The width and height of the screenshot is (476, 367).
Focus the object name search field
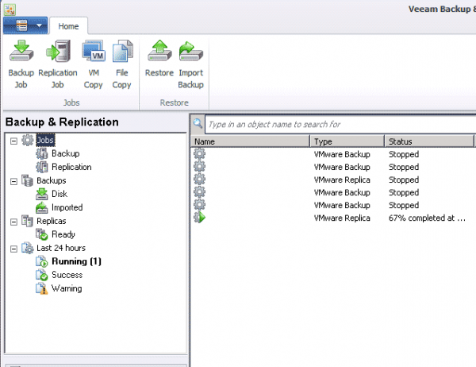(x=340, y=125)
